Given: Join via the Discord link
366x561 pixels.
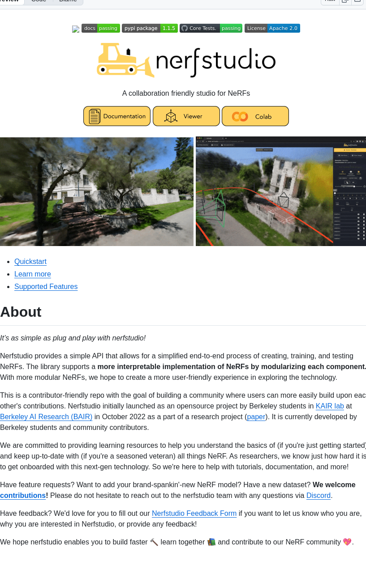Looking at the screenshot, I should [x=318, y=496].
